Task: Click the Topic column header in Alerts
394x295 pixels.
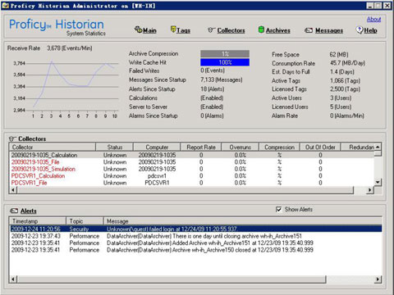Action: tap(85, 221)
